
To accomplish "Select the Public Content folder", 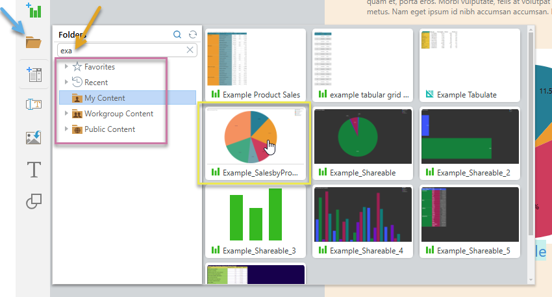I will 109,129.
